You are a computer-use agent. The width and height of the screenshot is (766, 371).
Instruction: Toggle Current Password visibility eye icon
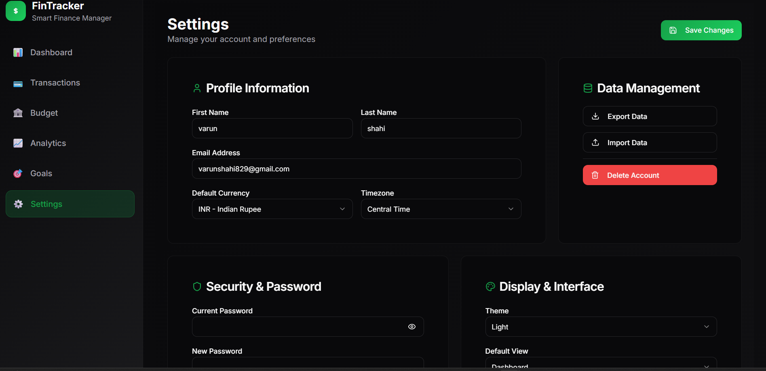click(412, 327)
